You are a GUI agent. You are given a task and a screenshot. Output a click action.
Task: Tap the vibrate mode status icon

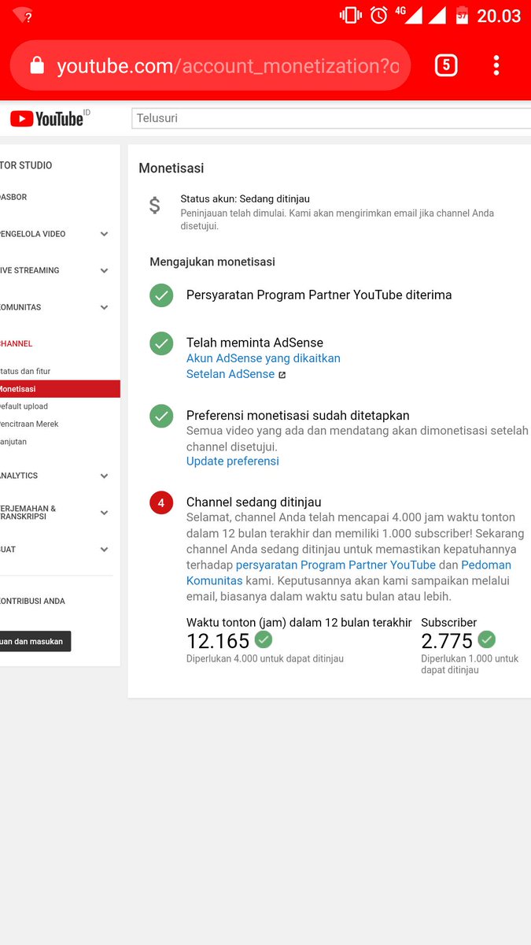[351, 15]
